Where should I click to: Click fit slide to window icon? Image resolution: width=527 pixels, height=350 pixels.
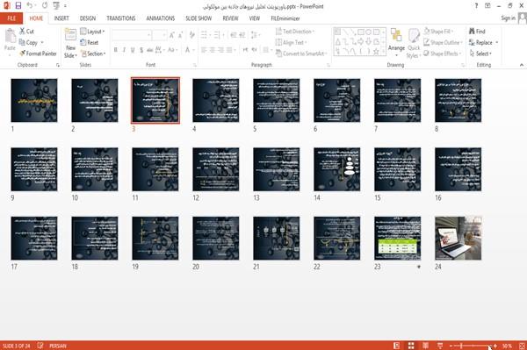522,346
